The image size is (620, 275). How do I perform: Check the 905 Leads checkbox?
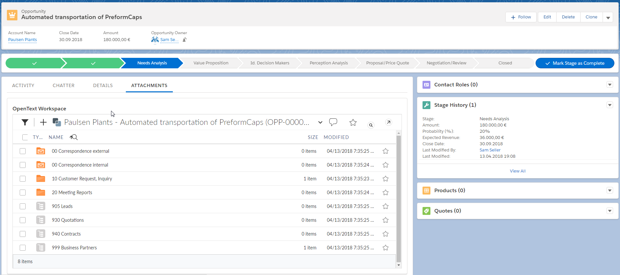tap(23, 206)
